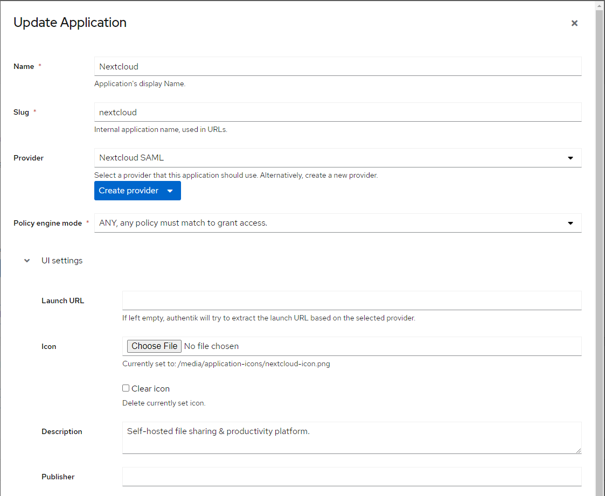Click the Provider dropdown caret icon
605x496 pixels.
tap(570, 158)
